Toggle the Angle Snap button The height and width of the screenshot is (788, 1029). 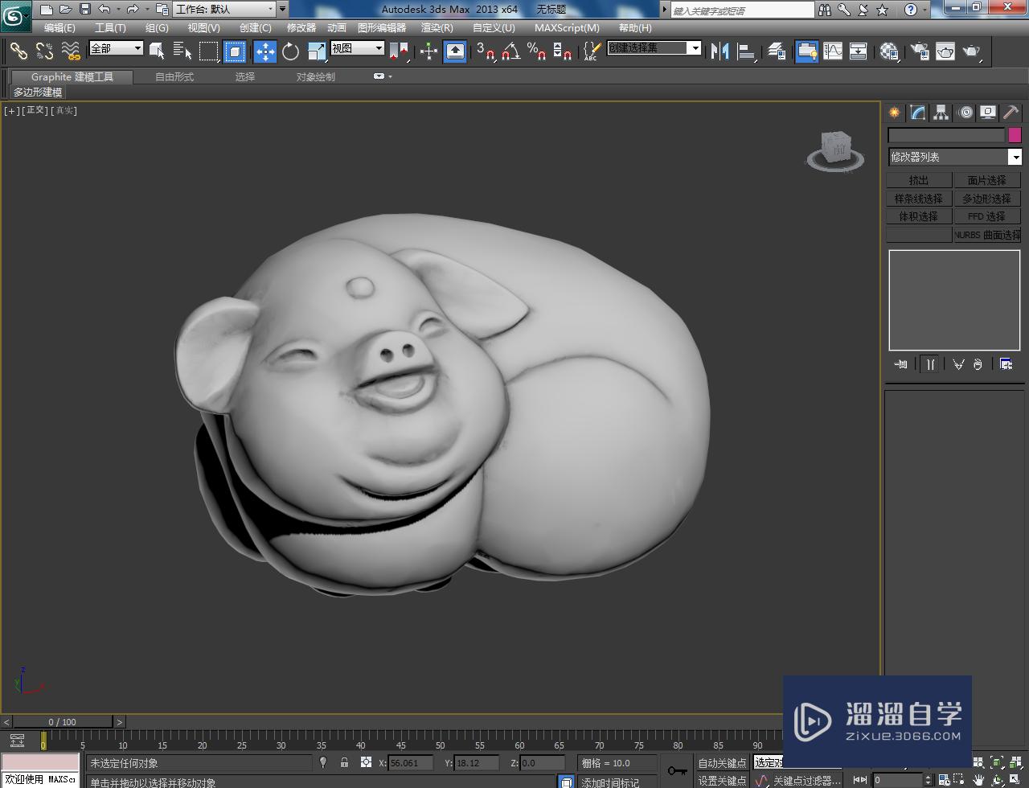510,51
